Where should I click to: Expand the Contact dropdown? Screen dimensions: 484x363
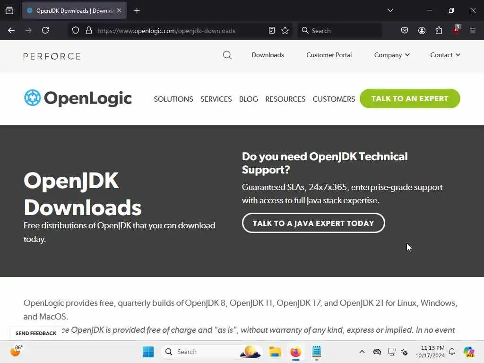click(445, 55)
